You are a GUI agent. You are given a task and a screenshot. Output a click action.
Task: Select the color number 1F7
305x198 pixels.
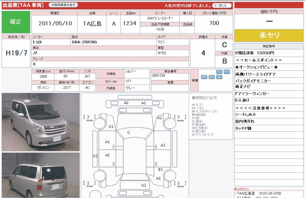[x=128, y=81]
